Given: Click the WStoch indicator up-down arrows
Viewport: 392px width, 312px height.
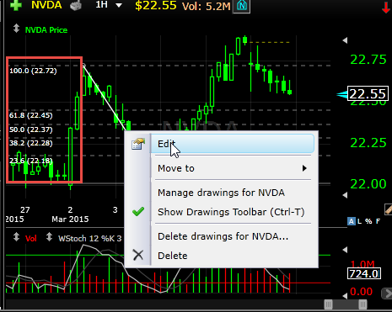Looking at the screenshot, I should coord(49,237).
